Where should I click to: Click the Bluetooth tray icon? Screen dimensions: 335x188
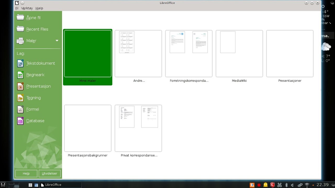[286, 185]
